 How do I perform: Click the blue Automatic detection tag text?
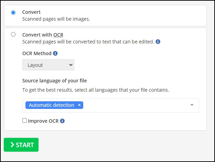[51, 105]
